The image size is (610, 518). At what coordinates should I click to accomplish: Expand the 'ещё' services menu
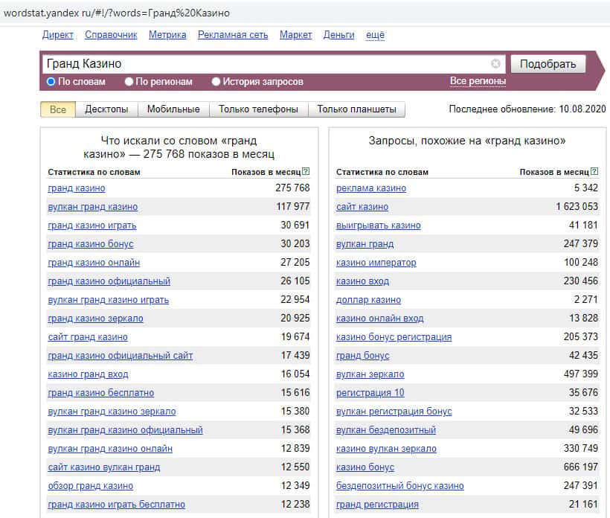375,35
